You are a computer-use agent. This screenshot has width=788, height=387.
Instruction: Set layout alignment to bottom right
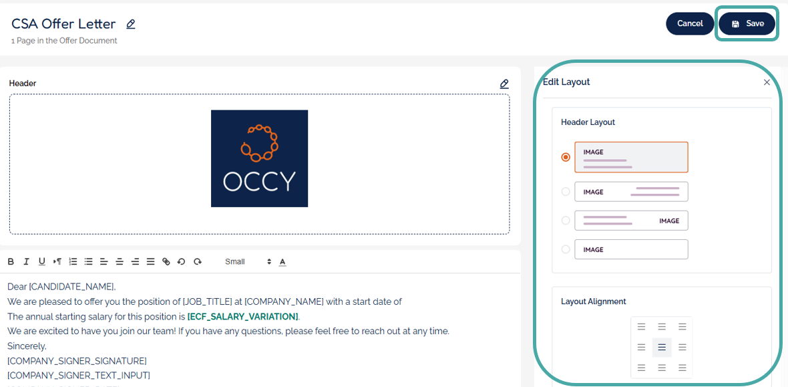[x=682, y=368]
